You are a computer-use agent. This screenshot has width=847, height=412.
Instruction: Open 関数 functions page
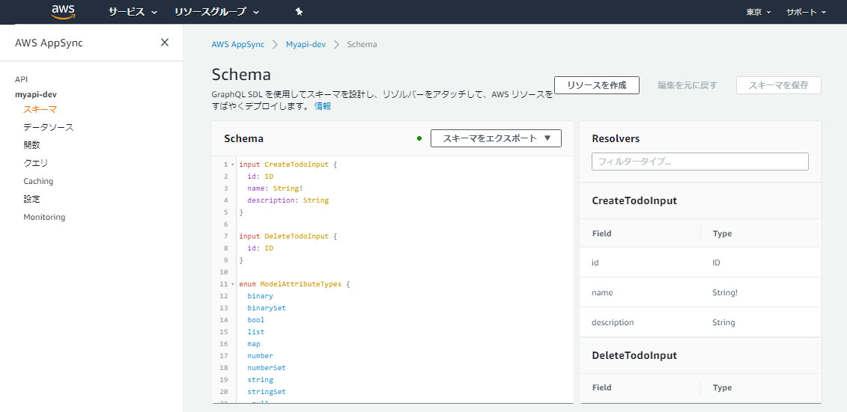click(32, 145)
